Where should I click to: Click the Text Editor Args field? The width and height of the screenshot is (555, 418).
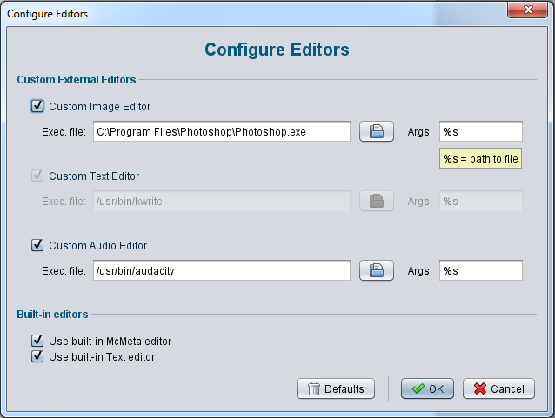click(480, 201)
